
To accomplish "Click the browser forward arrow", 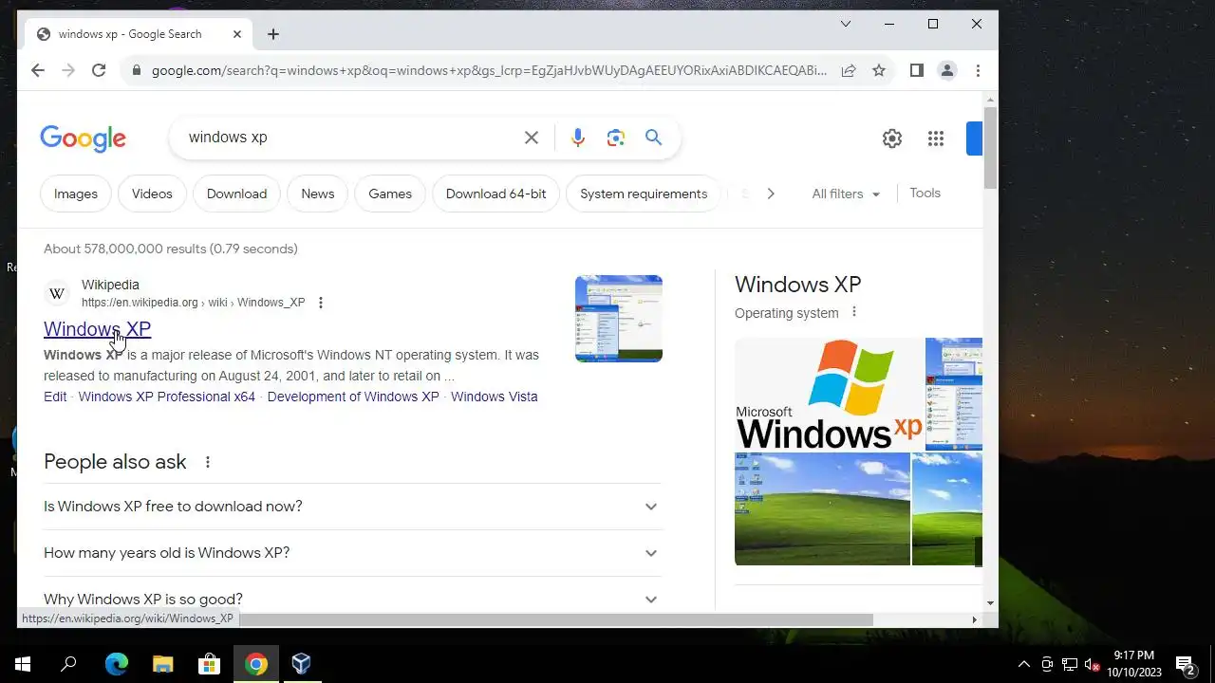I will coord(68,70).
